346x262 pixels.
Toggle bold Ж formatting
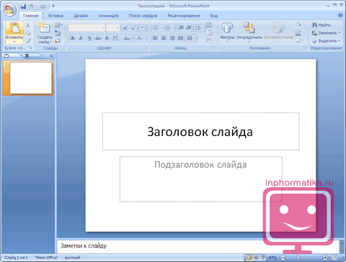(x=72, y=38)
